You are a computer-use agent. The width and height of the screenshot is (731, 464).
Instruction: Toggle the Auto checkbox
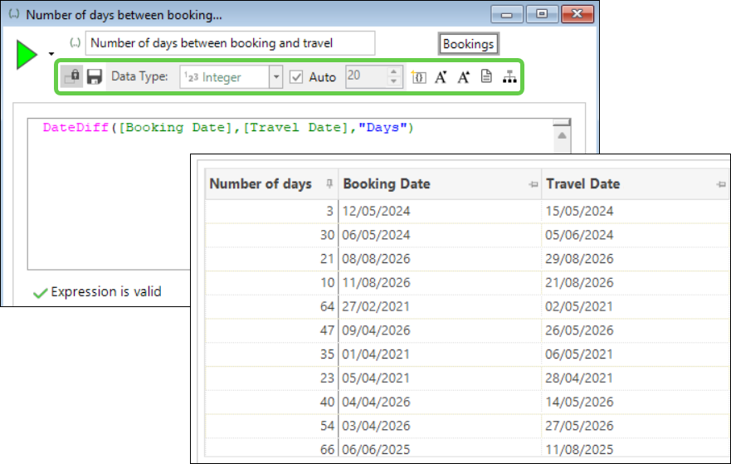tap(296, 77)
